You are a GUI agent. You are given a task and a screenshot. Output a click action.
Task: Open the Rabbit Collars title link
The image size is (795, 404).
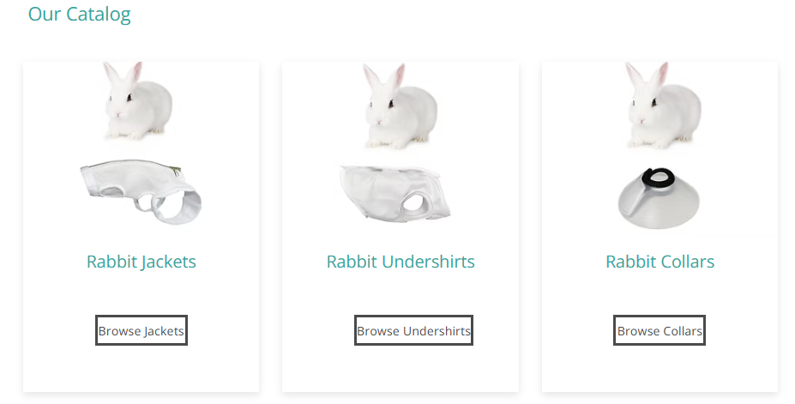point(660,262)
